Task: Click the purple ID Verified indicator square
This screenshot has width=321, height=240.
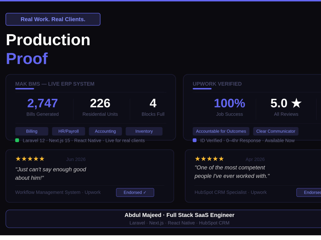Action: [195, 140]
